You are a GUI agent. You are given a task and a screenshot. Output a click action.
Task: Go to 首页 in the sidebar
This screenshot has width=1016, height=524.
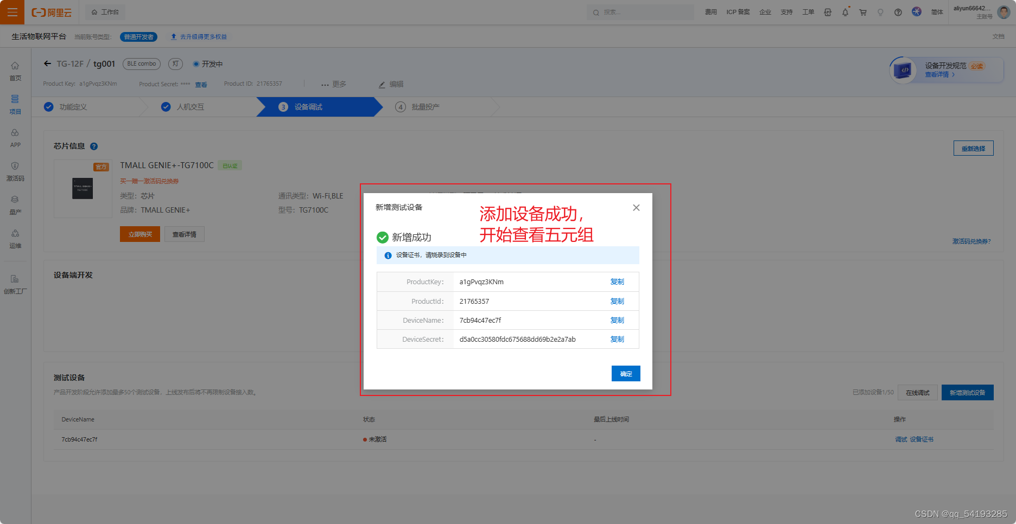tap(15, 71)
